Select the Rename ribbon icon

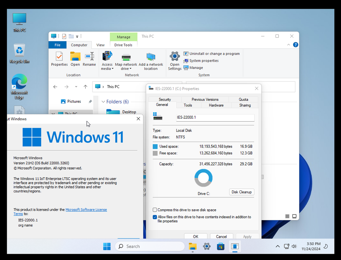coord(89,59)
